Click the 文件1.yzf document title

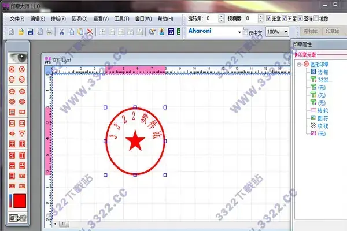point(61,60)
